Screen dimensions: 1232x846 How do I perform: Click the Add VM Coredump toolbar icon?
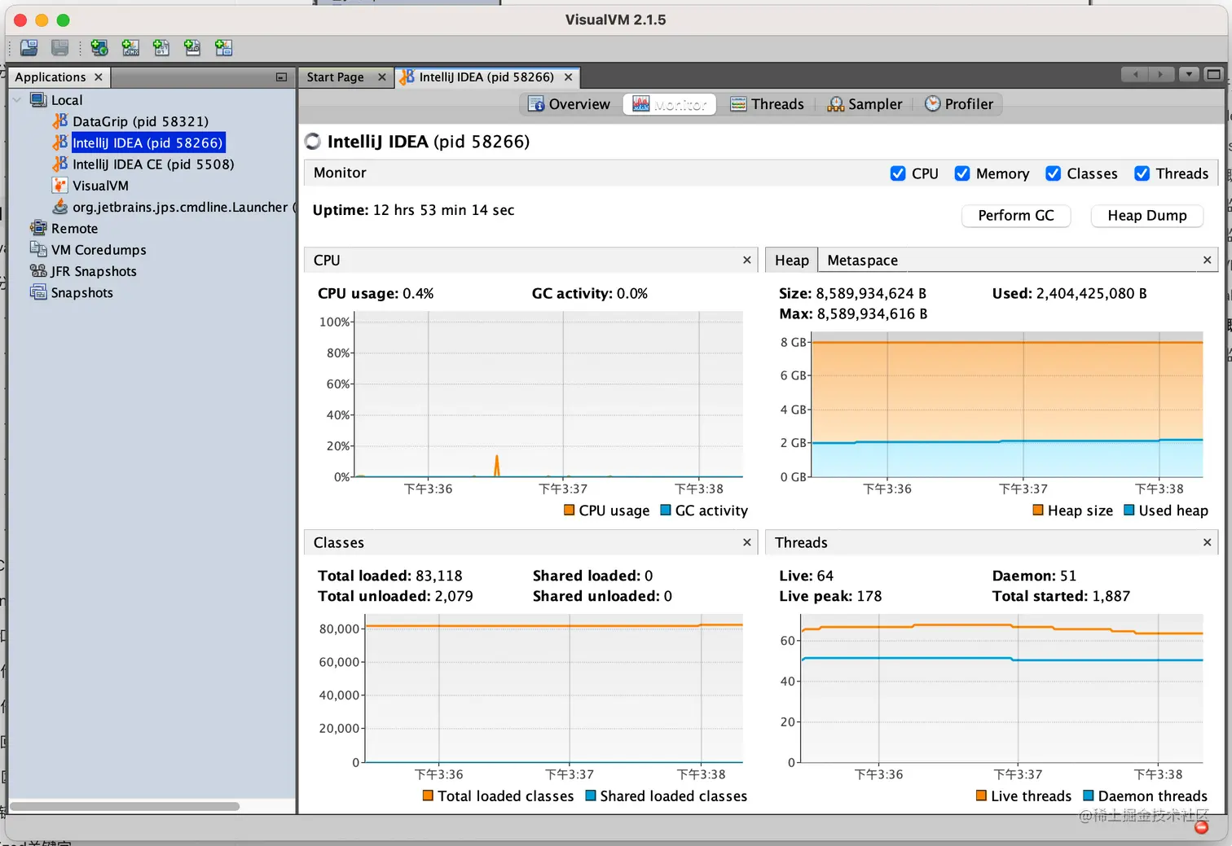[x=161, y=48]
